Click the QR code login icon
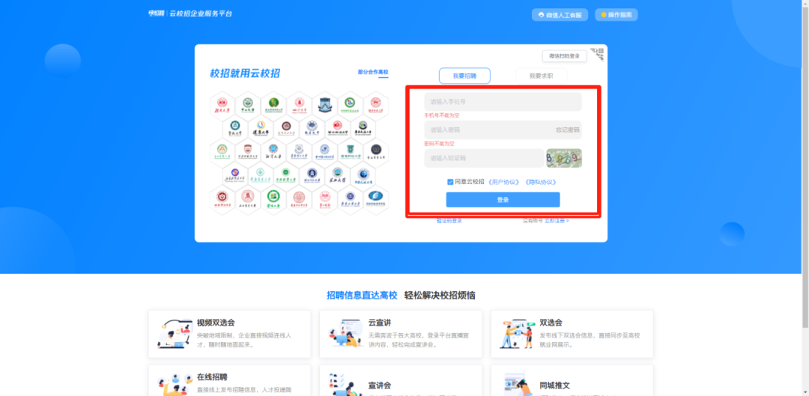The image size is (809, 396). point(597,54)
